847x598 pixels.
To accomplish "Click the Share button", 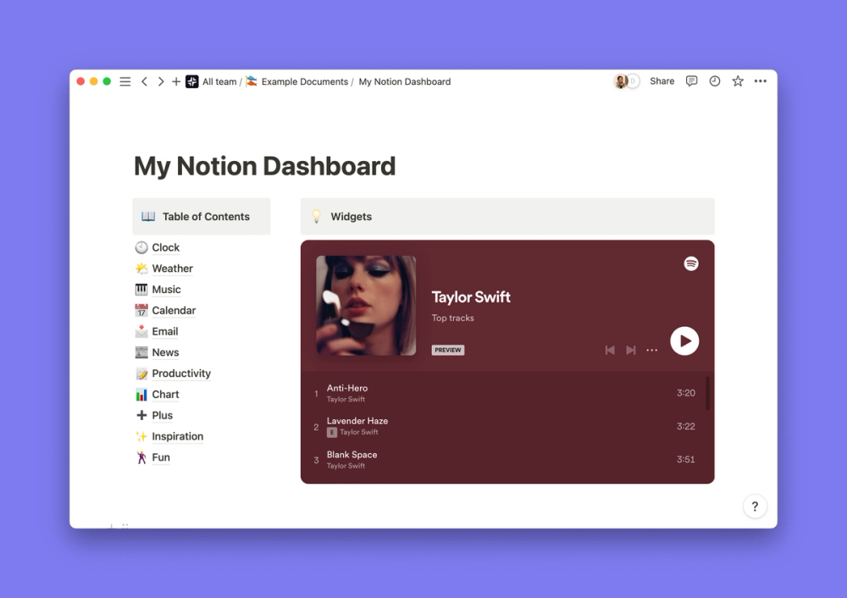I will pyautogui.click(x=662, y=80).
